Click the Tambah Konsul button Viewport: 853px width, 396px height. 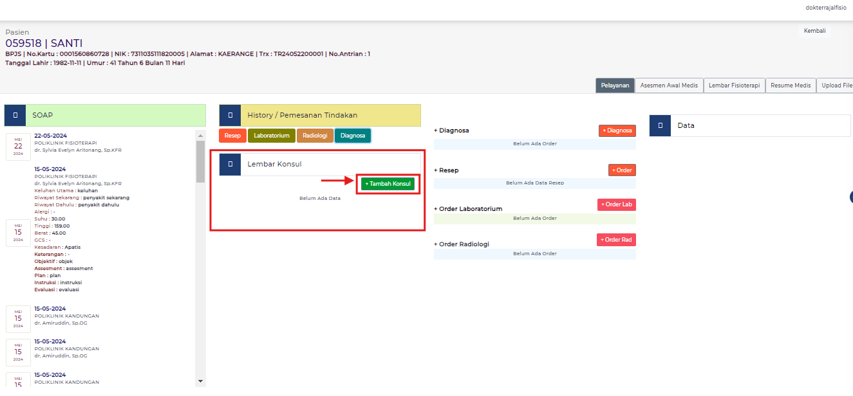click(x=388, y=183)
